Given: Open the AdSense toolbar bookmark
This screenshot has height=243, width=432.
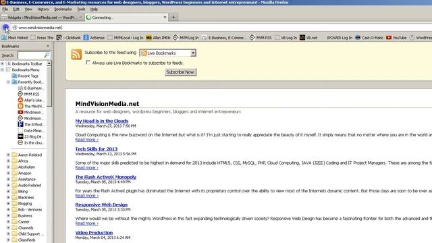Looking at the screenshot, I should tap(94, 38).
